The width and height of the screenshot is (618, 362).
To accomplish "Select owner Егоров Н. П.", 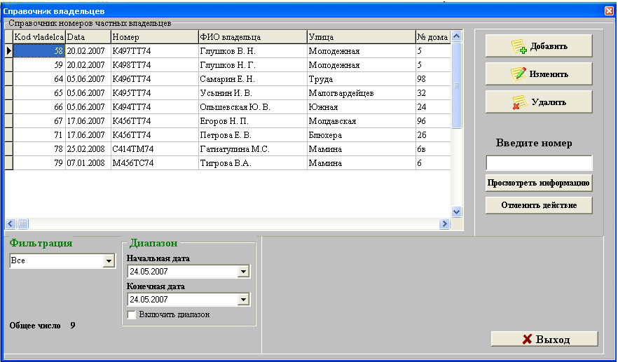I will (x=253, y=121).
